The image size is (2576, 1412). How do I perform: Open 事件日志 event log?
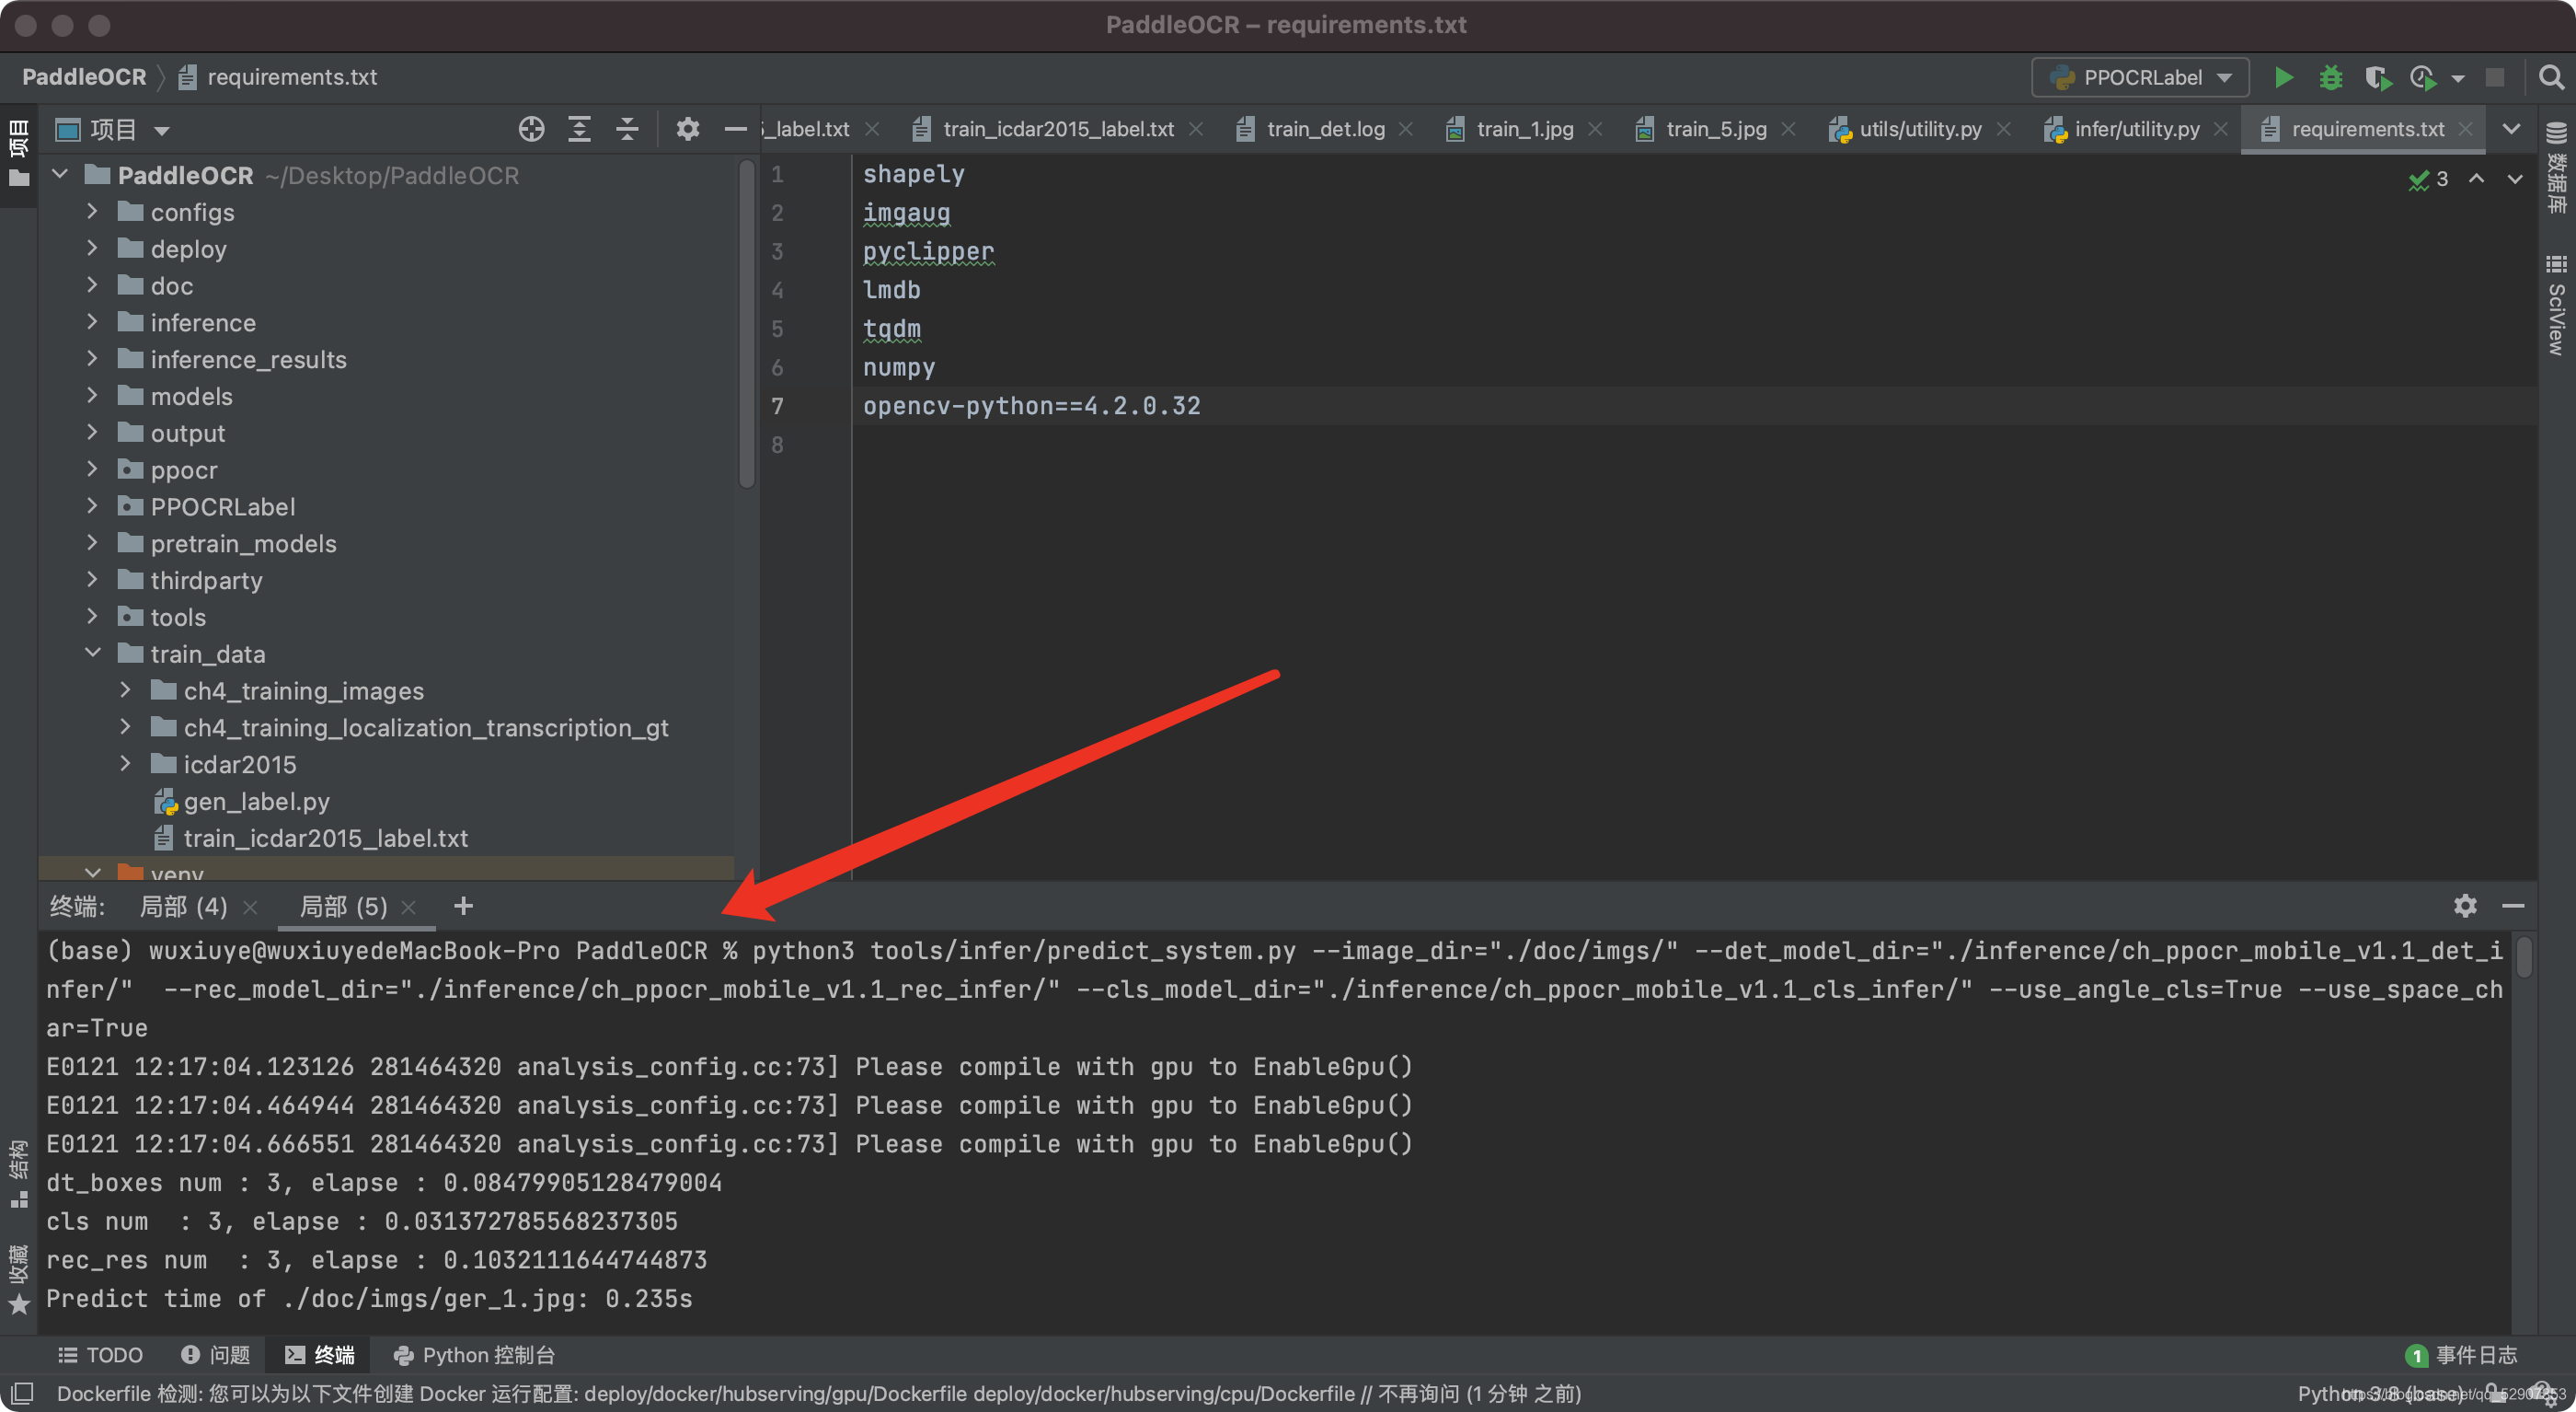2462,1354
